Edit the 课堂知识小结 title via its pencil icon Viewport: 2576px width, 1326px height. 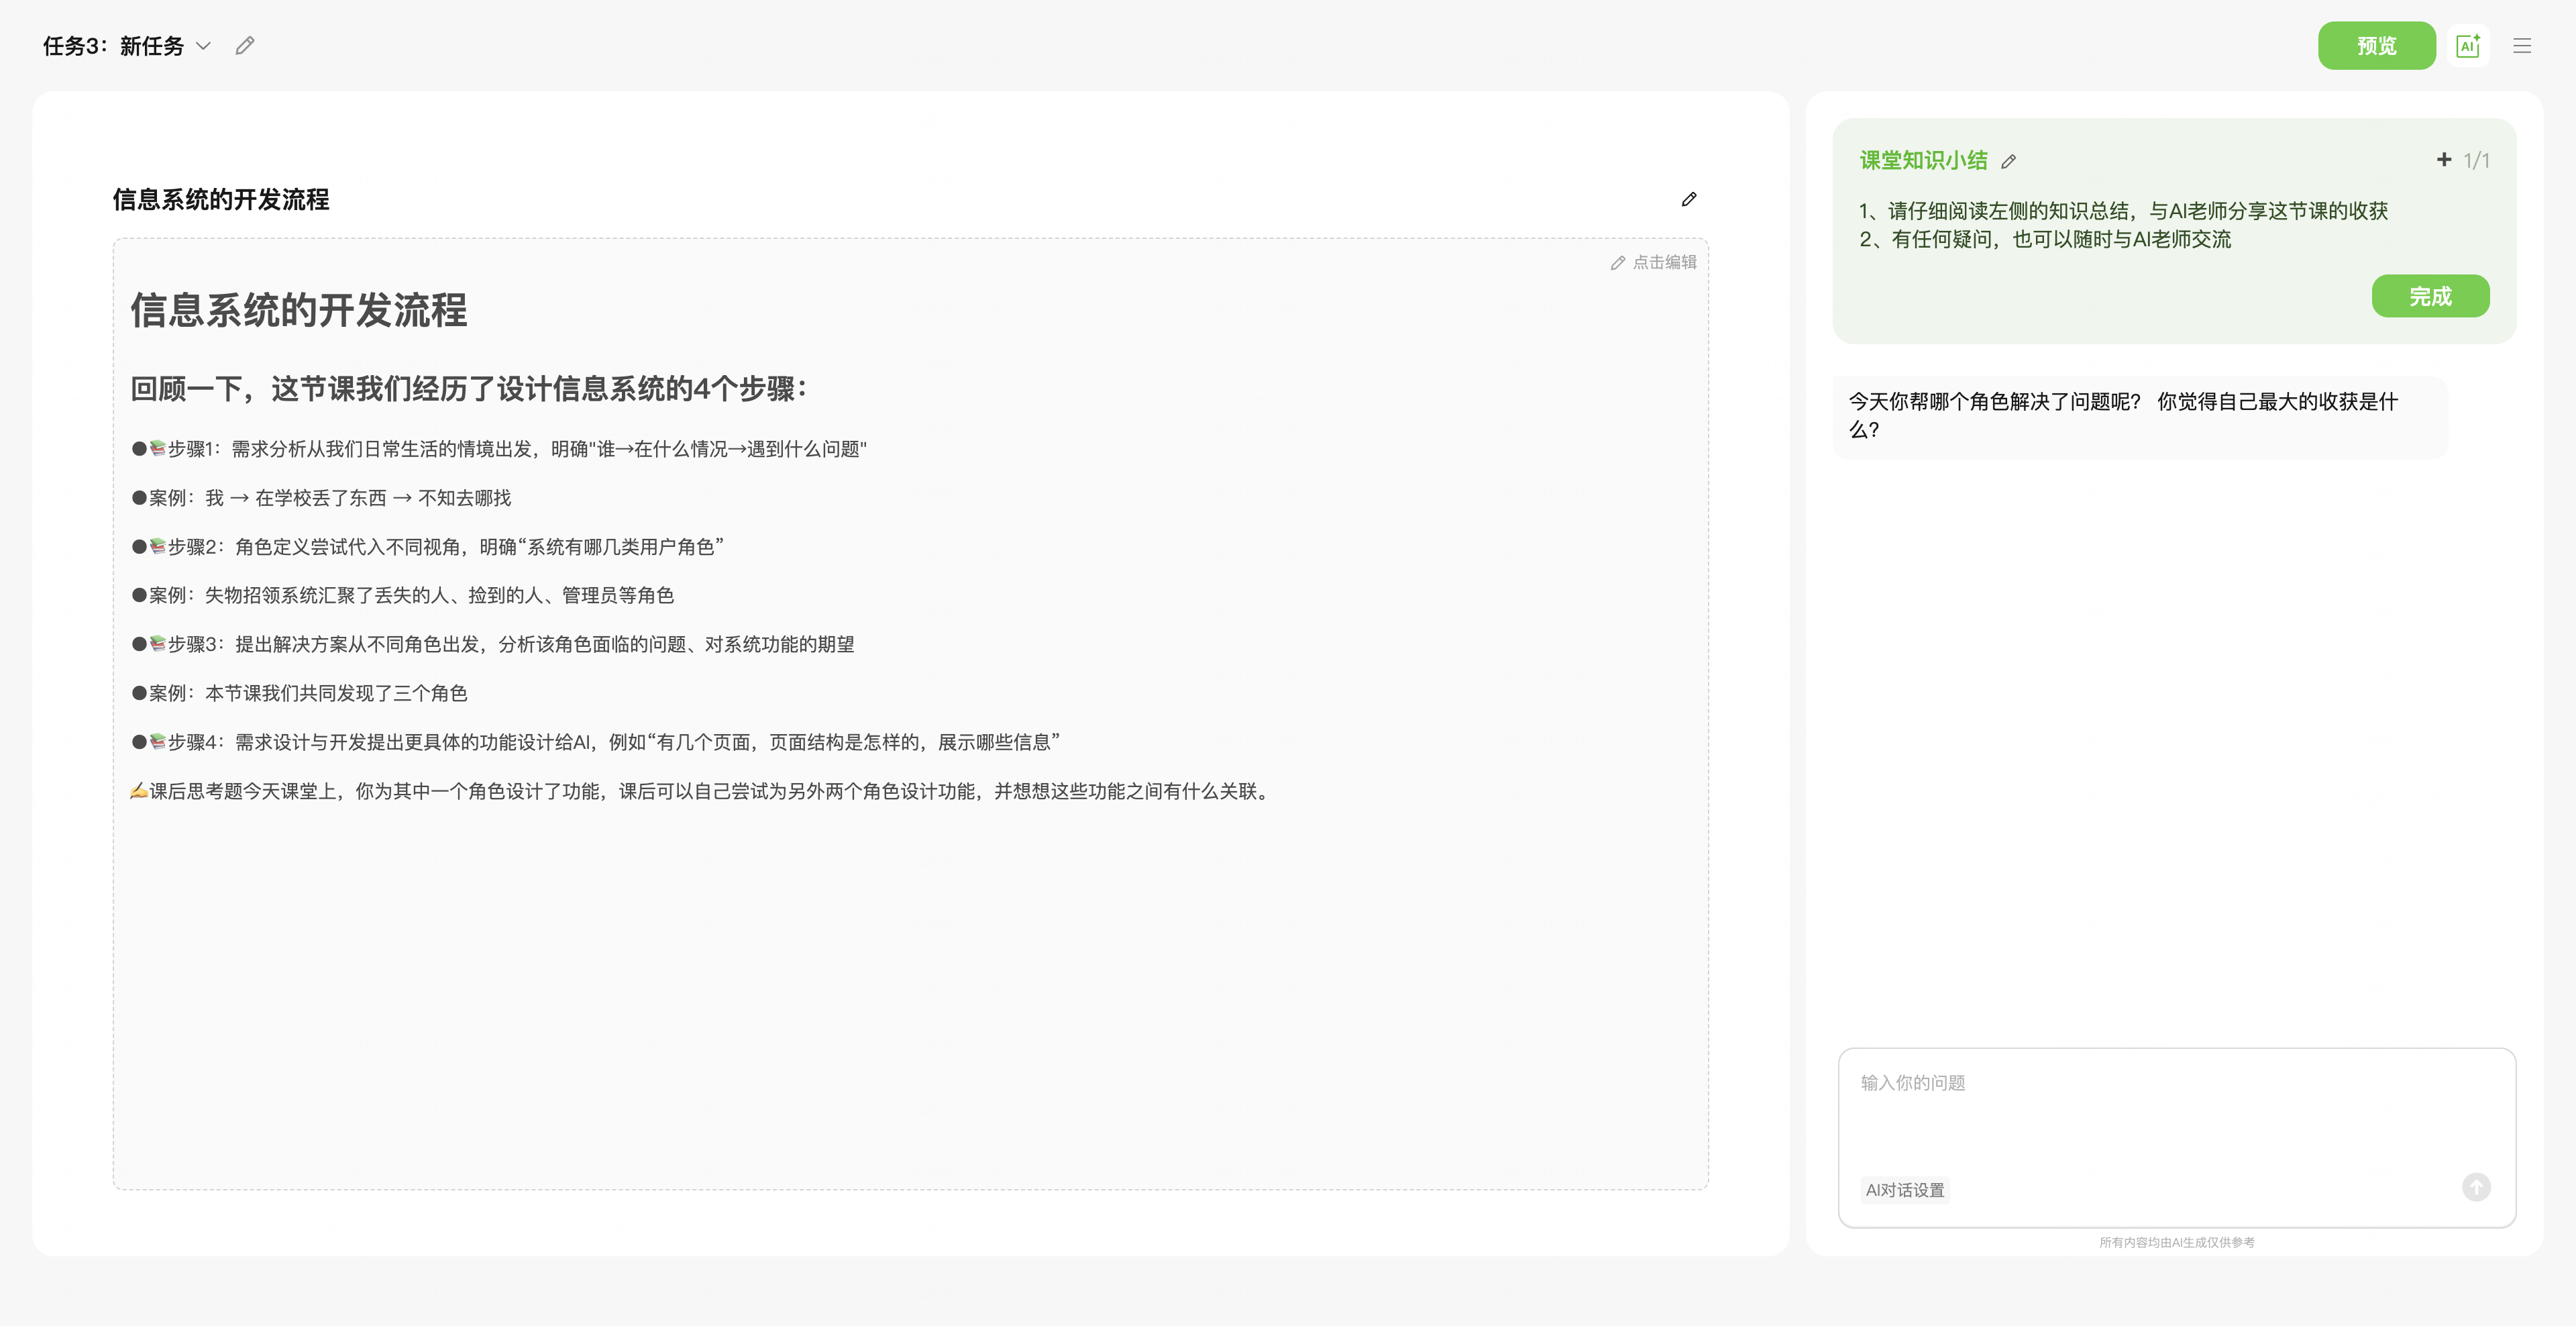click(2009, 161)
